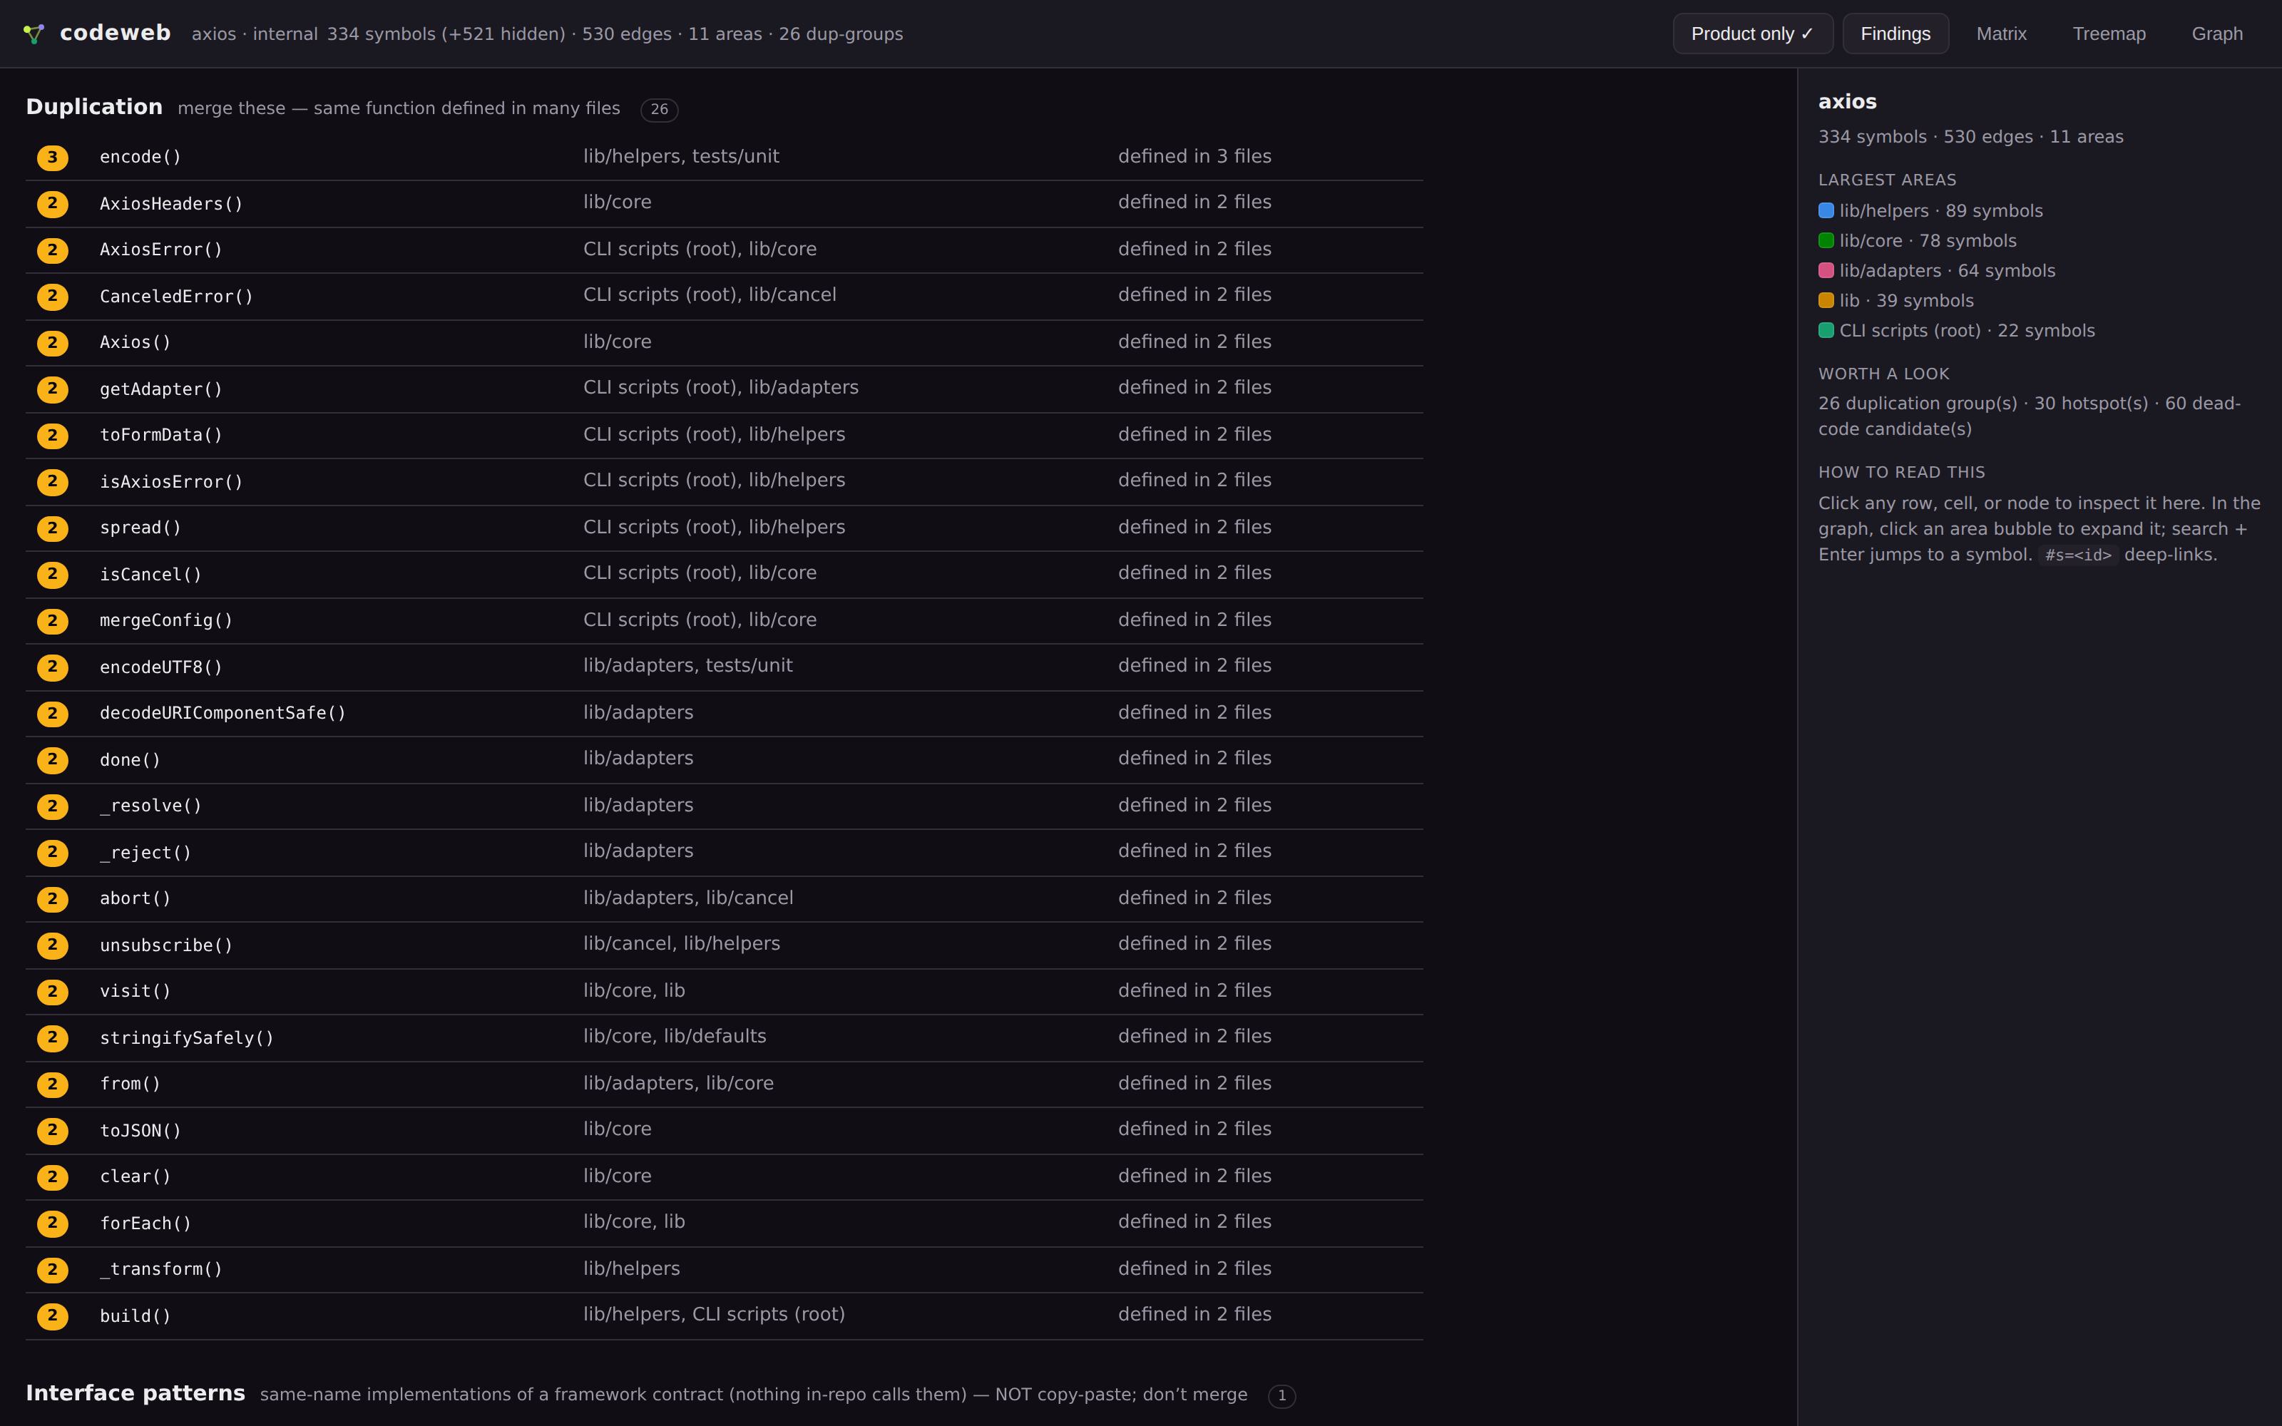Select the encode() function name
Screen dimensions: 2282x1426
coord(140,157)
